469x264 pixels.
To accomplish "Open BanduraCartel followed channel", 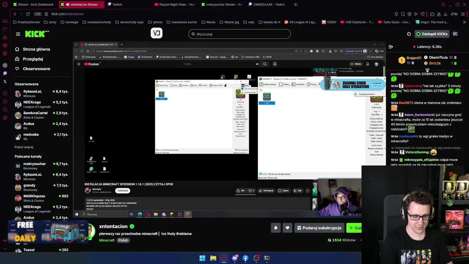I will (x=41, y=115).
